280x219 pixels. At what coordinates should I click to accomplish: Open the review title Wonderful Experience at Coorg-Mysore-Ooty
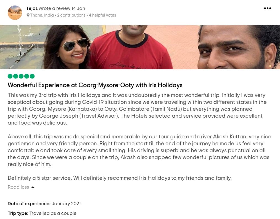[x=95, y=85]
